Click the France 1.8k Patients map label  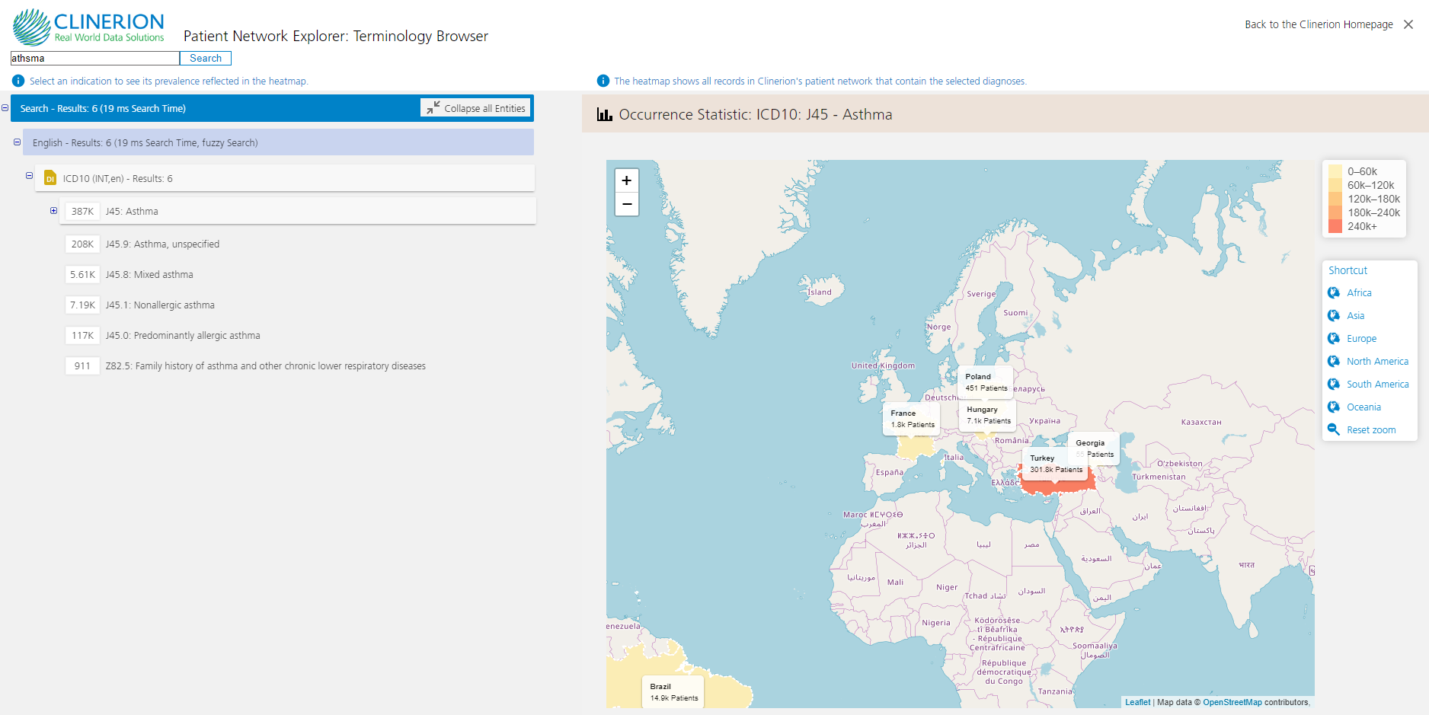coord(912,419)
